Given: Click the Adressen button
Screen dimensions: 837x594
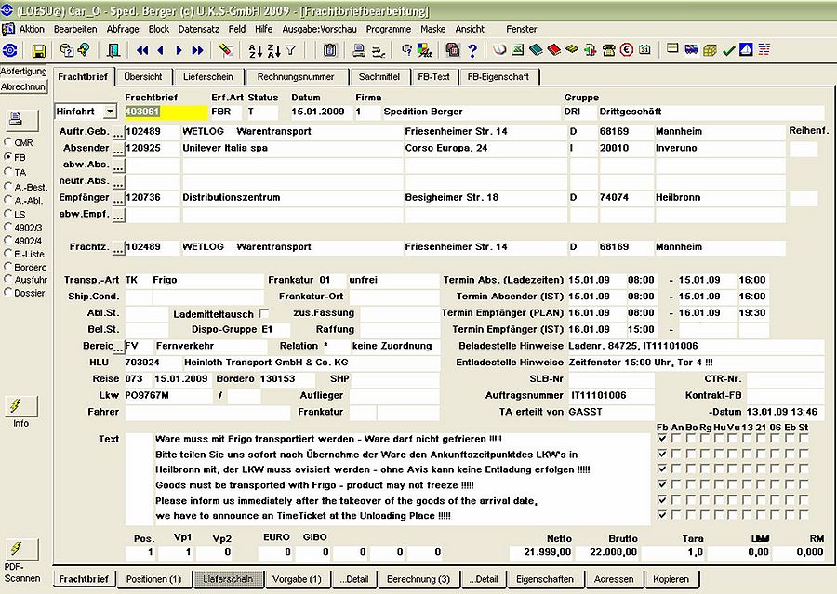Looking at the screenshot, I should (x=614, y=579).
